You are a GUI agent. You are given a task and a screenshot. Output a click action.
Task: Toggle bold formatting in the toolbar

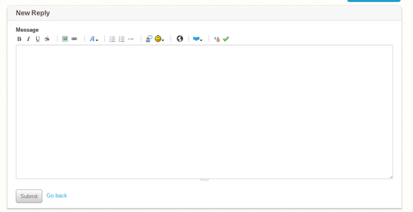coord(19,39)
